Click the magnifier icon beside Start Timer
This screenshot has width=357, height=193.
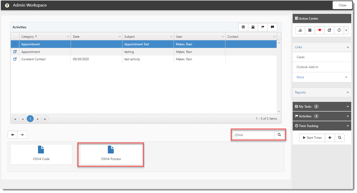[340, 138]
